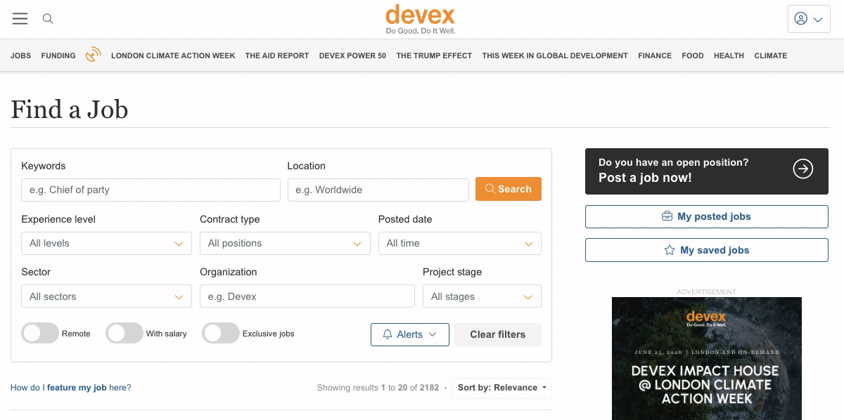Expand the Experience level dropdown

(106, 243)
